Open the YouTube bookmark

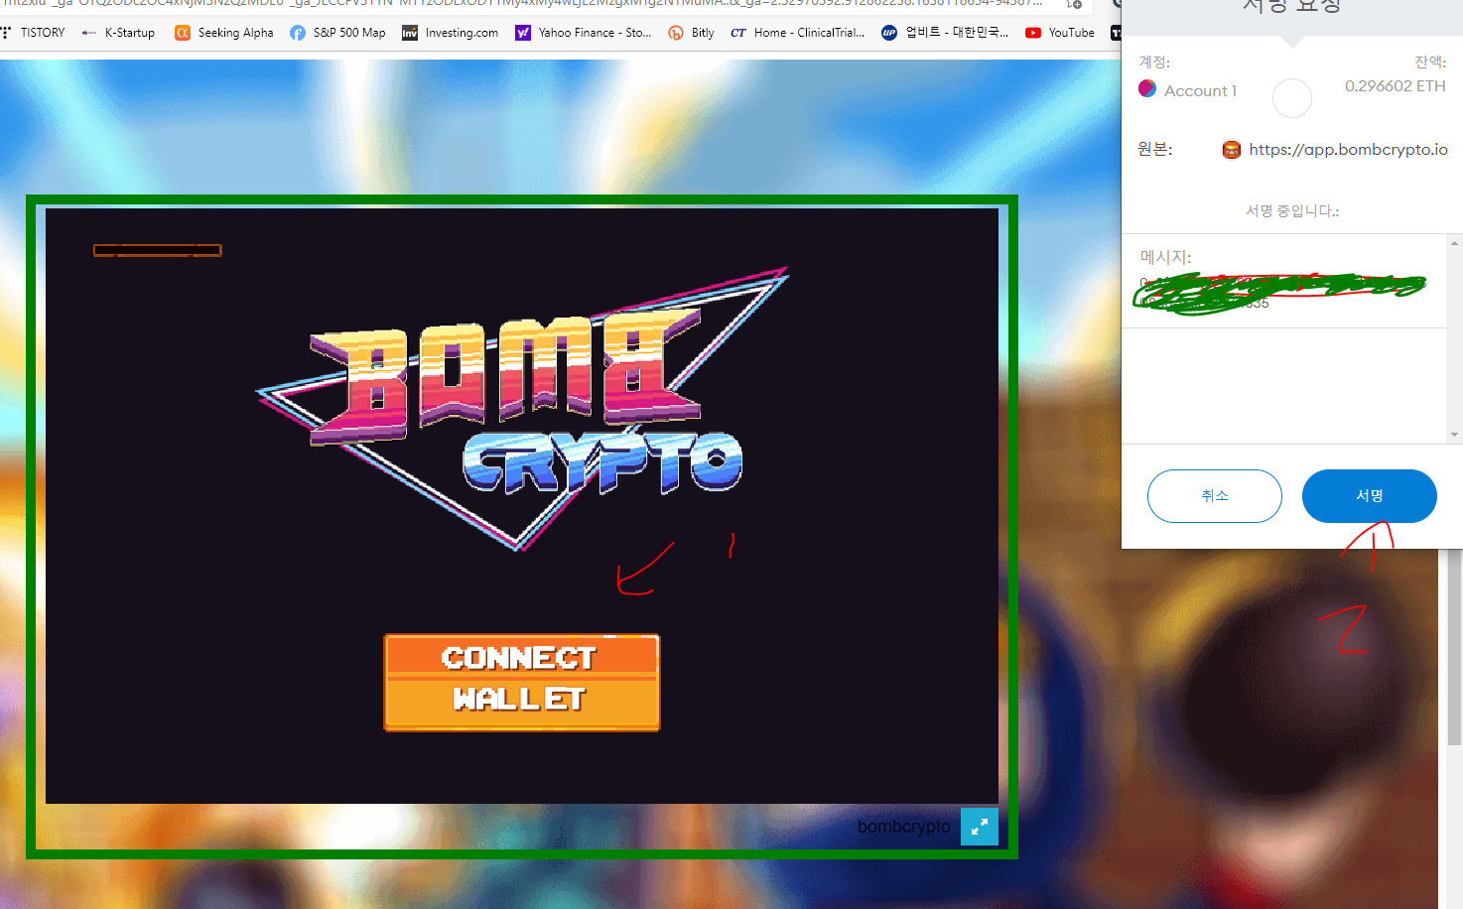pyautogui.click(x=1060, y=33)
